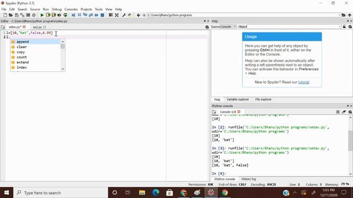353x198 pixels.
Task: Open the Source menu
Action: tap(35, 9)
